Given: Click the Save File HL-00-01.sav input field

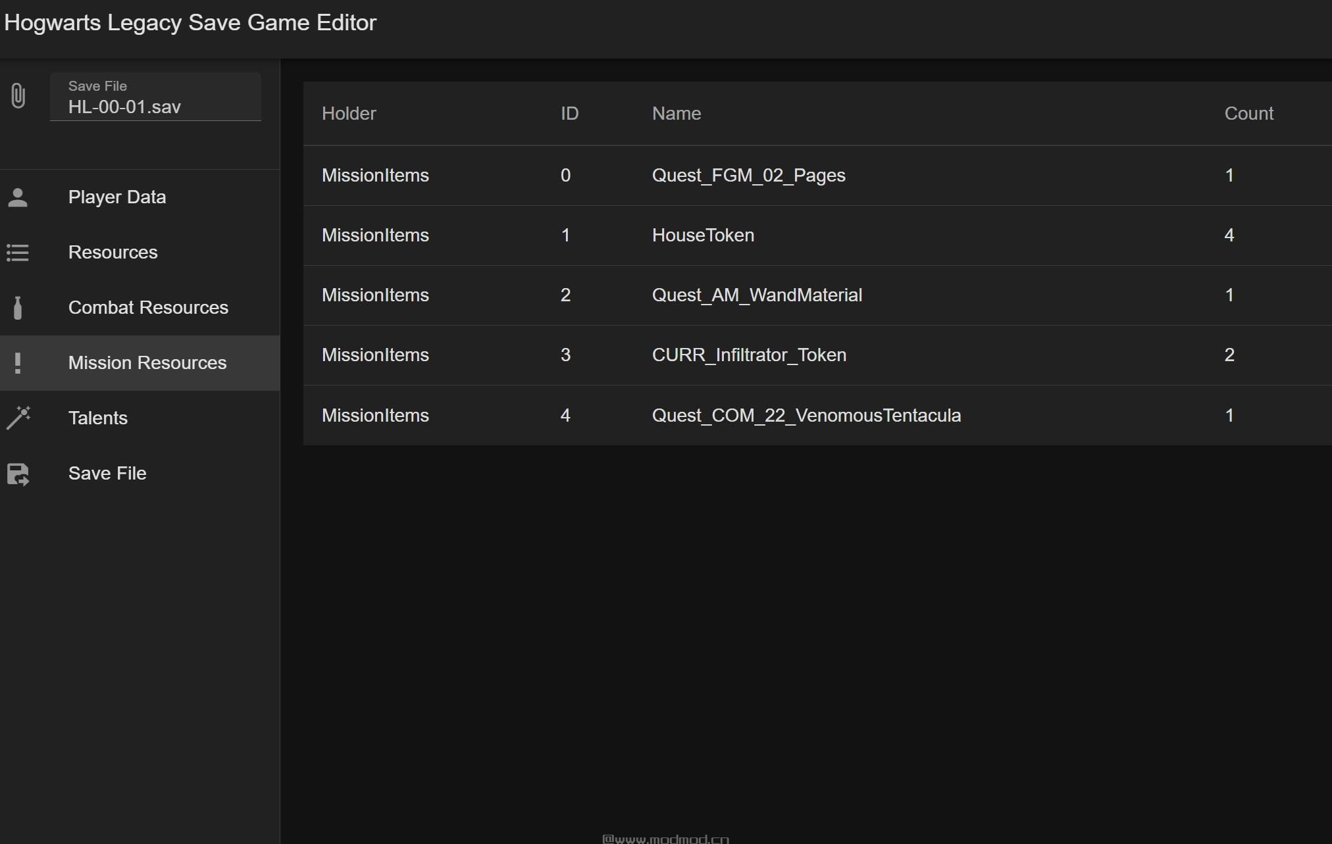Looking at the screenshot, I should 155,97.
